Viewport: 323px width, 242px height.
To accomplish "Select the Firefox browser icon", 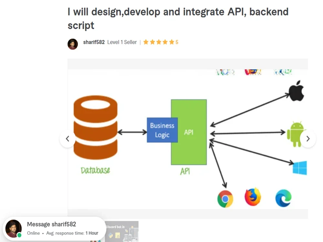I will click(253, 198).
